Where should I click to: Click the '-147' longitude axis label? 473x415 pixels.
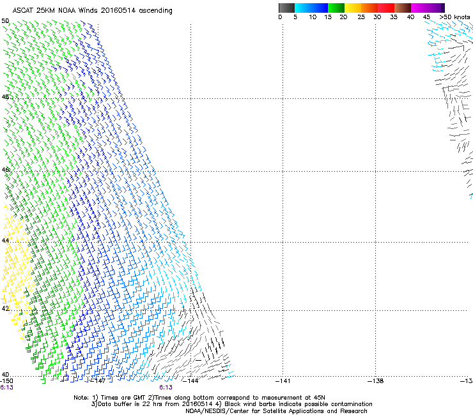pyautogui.click(x=98, y=381)
